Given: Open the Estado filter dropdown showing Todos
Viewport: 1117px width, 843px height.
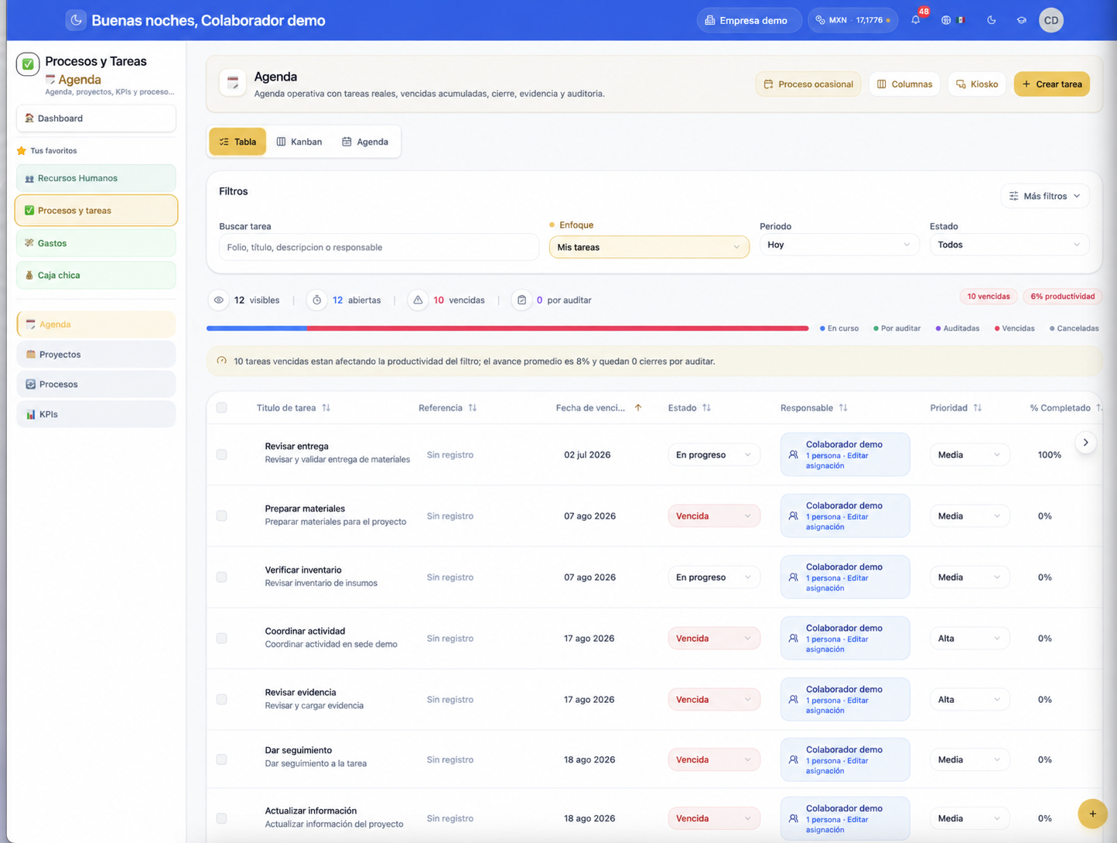Looking at the screenshot, I should 1009,245.
